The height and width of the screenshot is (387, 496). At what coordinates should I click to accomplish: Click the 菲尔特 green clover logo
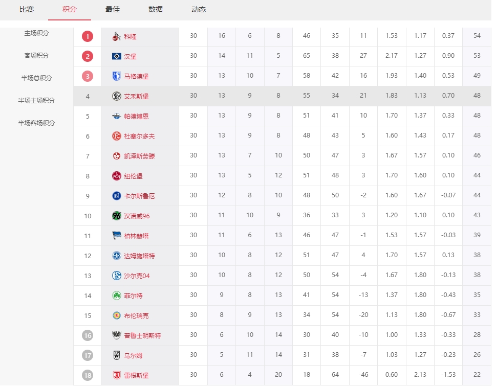coord(117,295)
